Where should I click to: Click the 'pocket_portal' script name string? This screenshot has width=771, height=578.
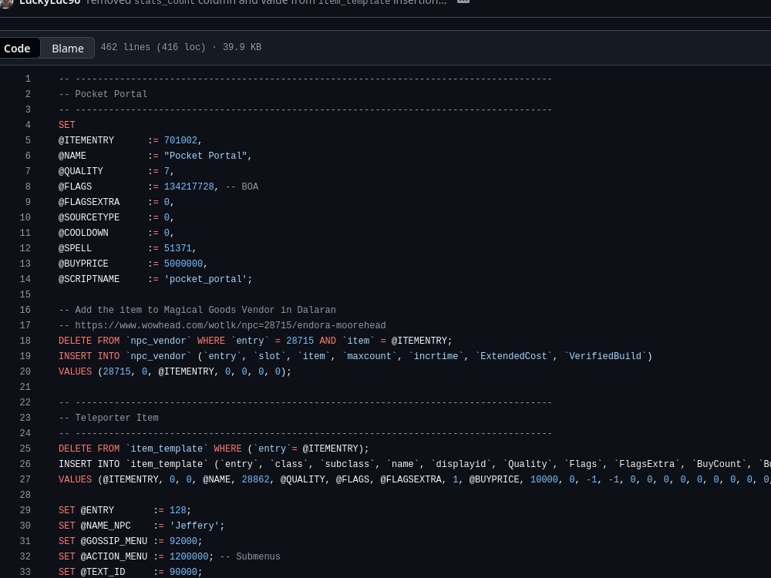click(206, 279)
